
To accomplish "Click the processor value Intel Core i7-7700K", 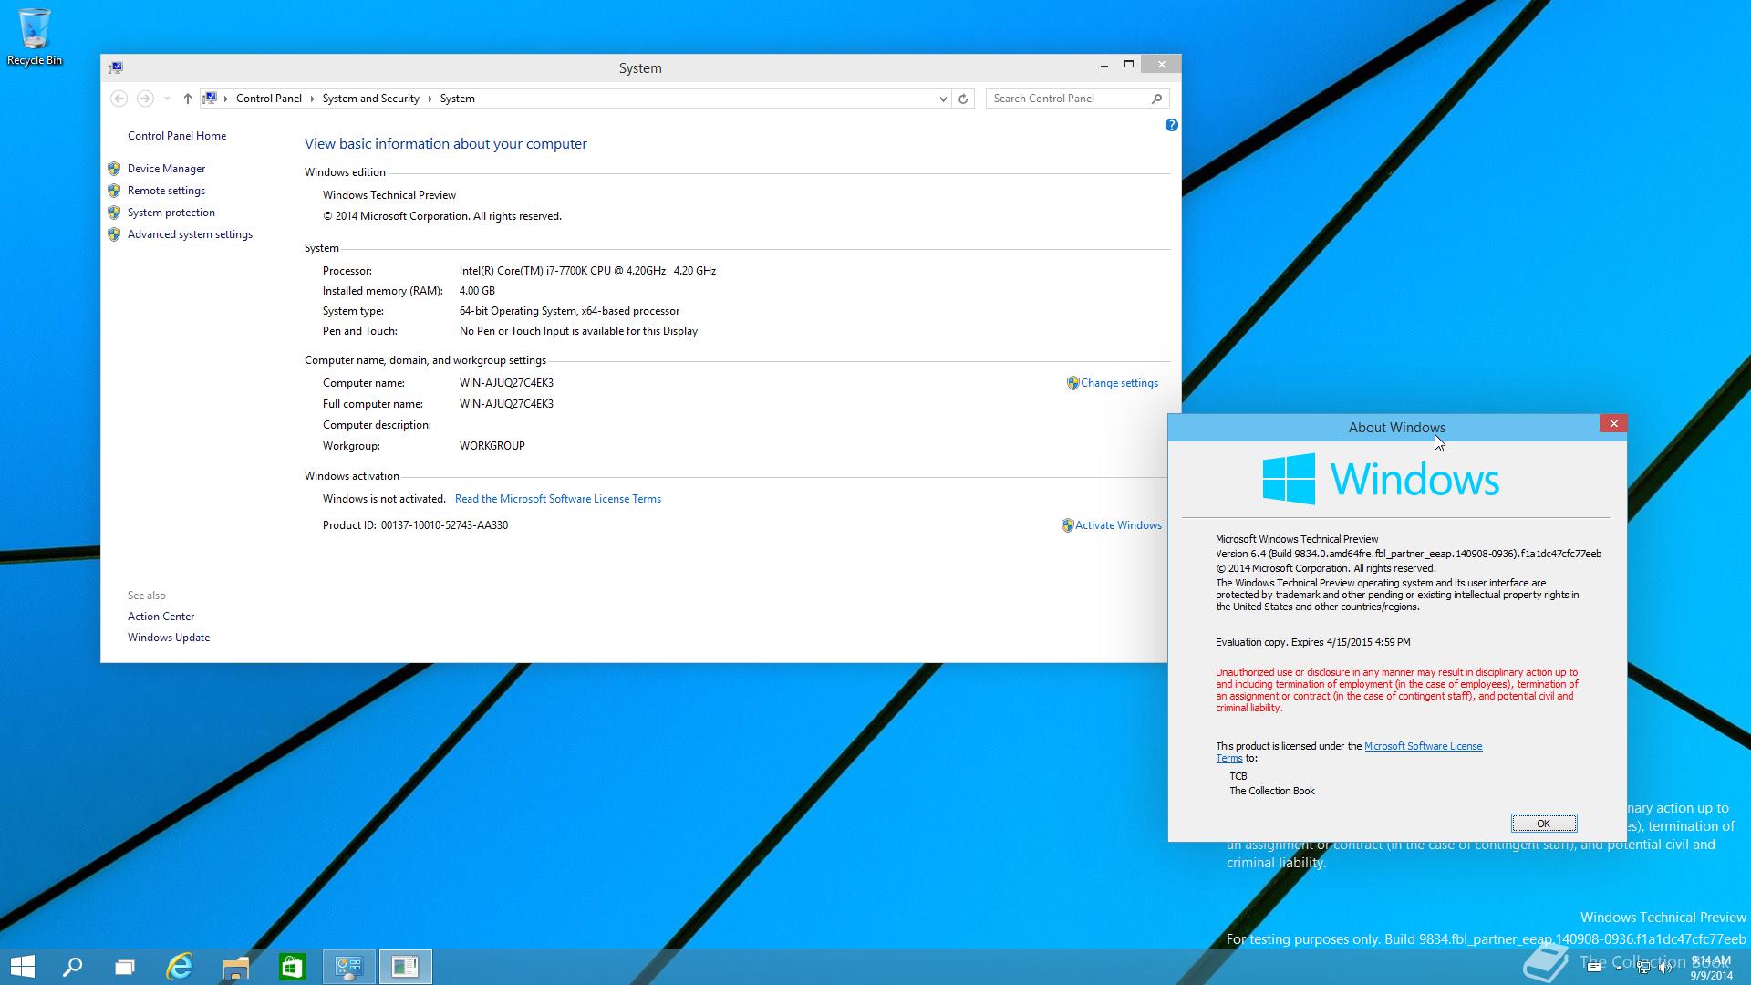I will 587,271.
